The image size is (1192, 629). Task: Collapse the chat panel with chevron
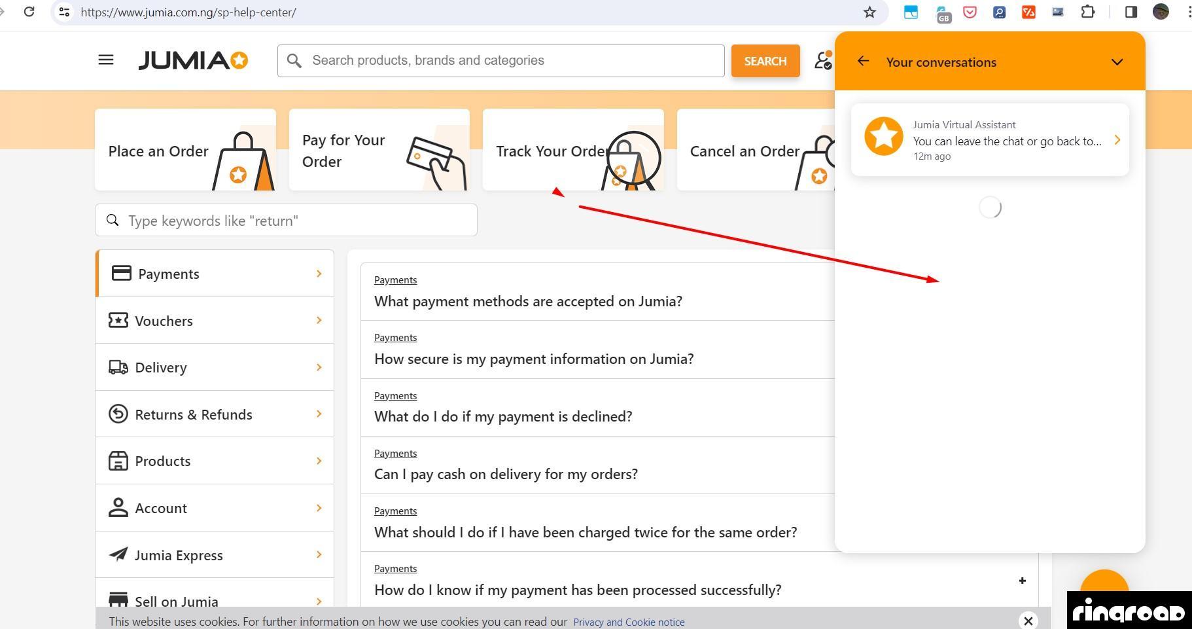(1117, 62)
